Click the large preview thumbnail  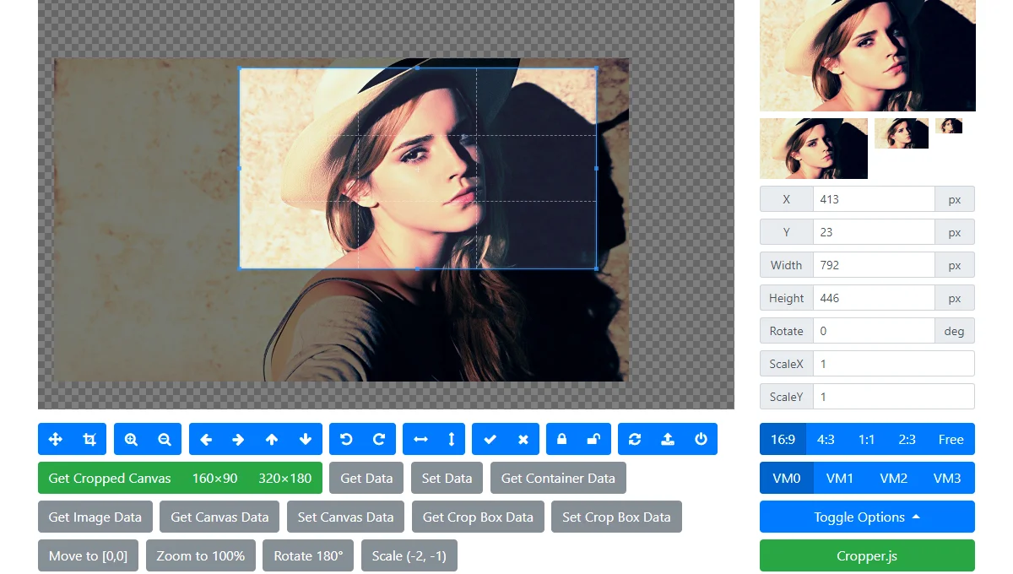[x=867, y=55]
